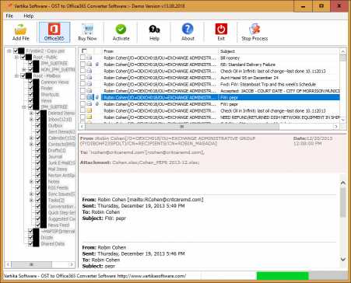The image size is (351, 283).
Task: Select the Common Views folder label
Action: [54, 82]
